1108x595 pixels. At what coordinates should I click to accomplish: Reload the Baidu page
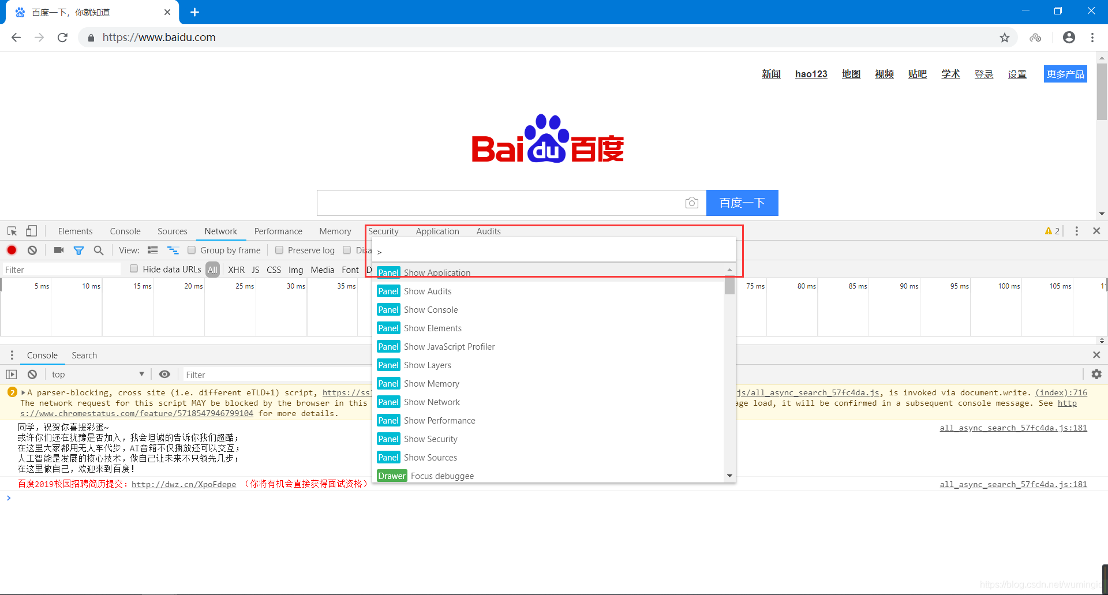[x=62, y=38]
